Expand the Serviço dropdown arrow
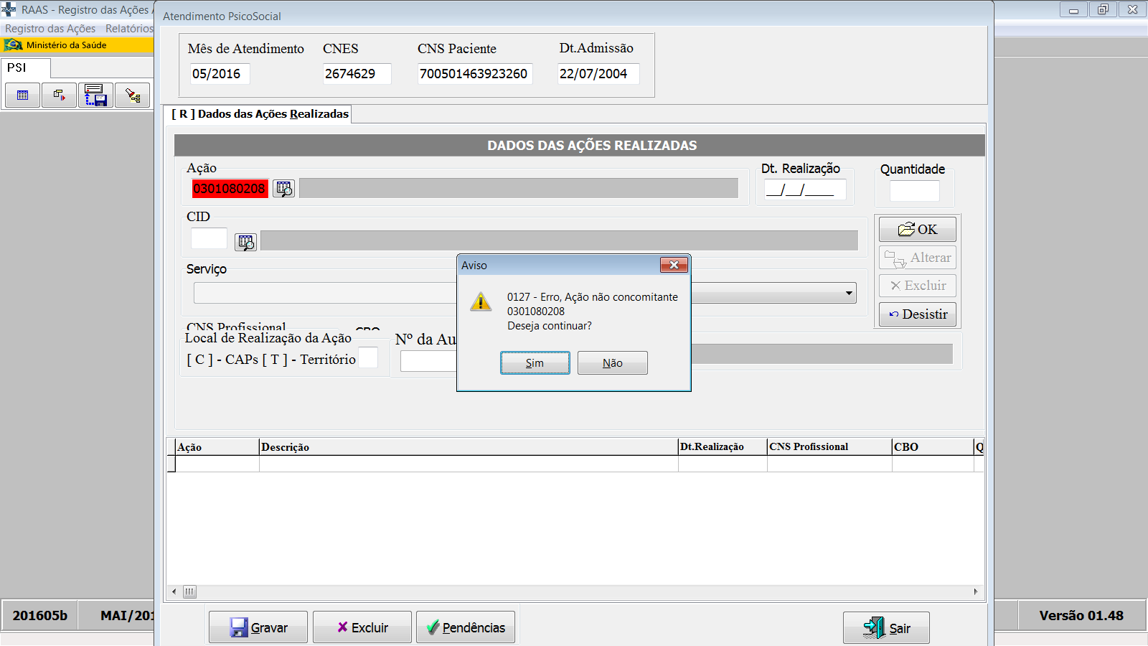This screenshot has height=646, width=1148. coord(849,293)
